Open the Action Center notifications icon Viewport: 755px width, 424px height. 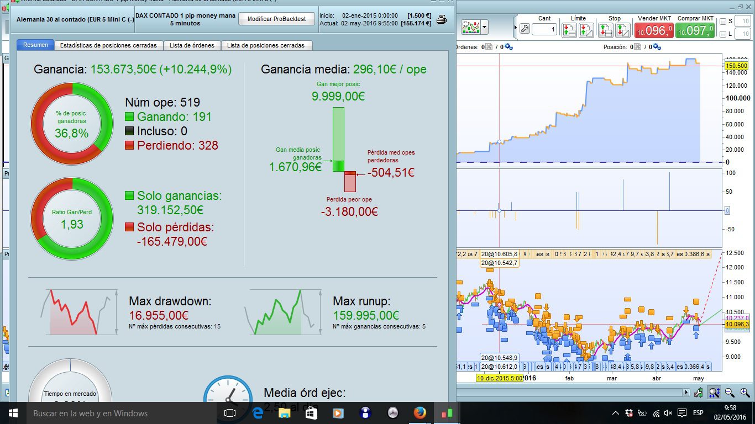tap(682, 413)
